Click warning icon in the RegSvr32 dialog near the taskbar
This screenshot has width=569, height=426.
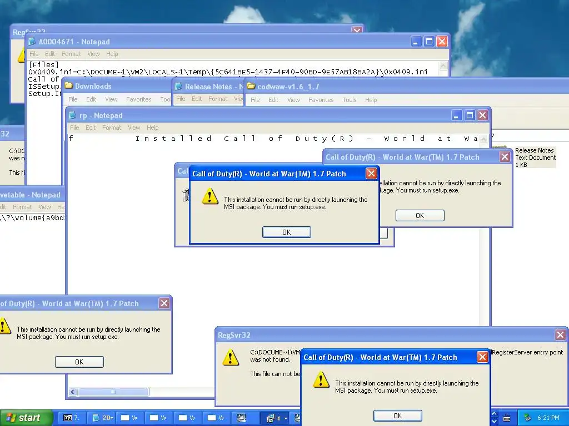click(231, 358)
